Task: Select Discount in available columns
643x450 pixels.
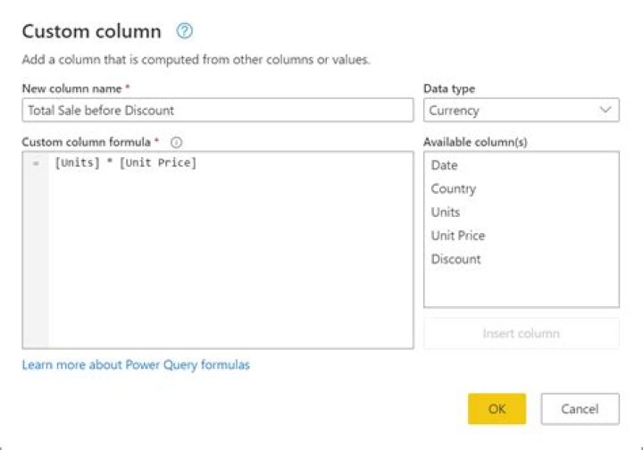Action: click(x=455, y=259)
